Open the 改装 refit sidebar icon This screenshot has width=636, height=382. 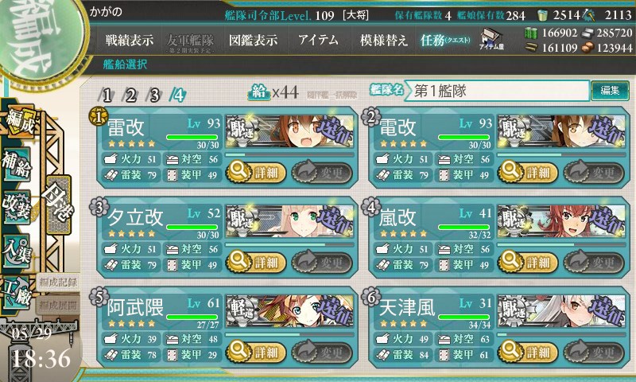(17, 207)
